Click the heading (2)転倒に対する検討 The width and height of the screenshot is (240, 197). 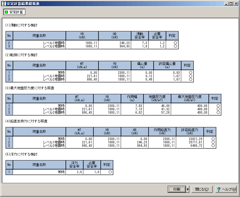21,55
